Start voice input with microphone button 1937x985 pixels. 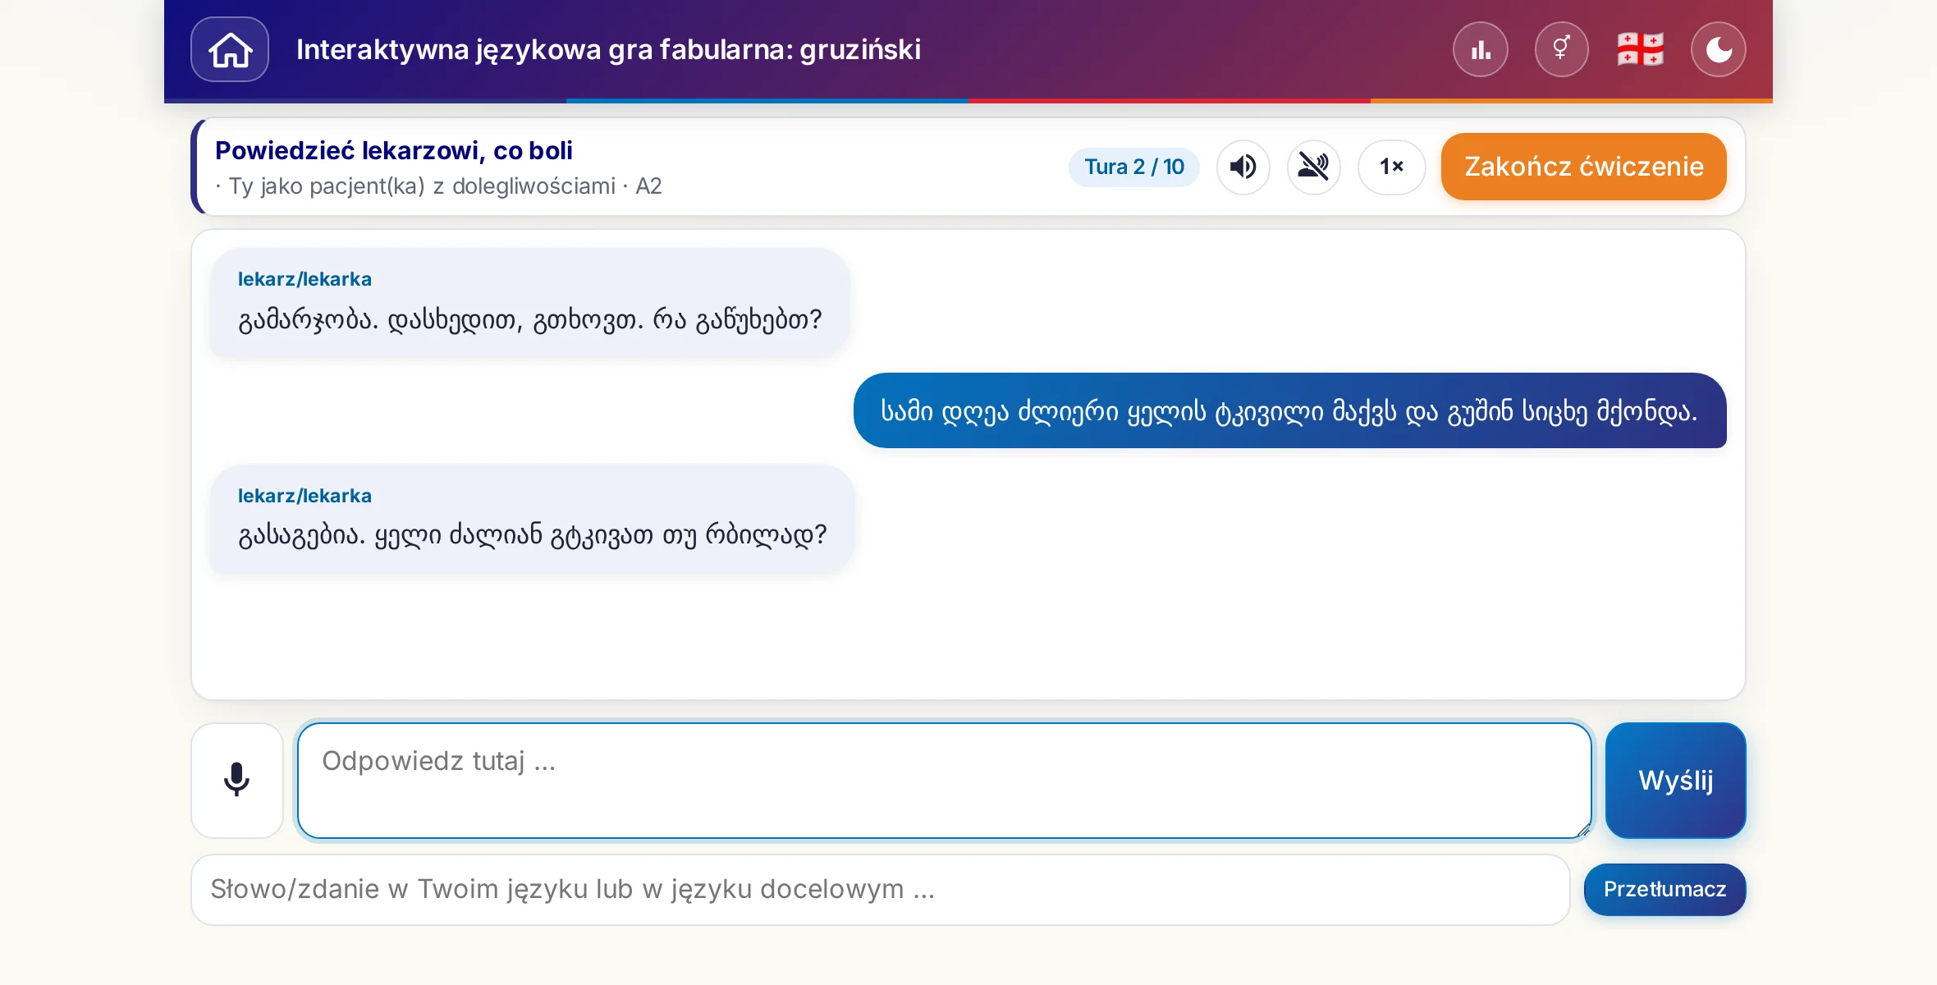237,780
